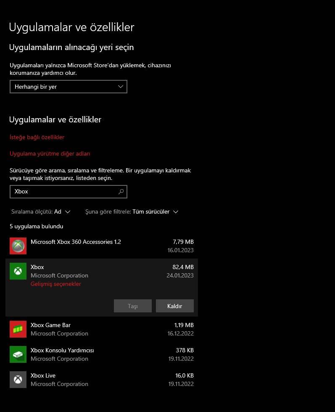Viewport: 335px width, 412px height.
Task: Click the '16.12.2022' install date
Action: click(180, 333)
